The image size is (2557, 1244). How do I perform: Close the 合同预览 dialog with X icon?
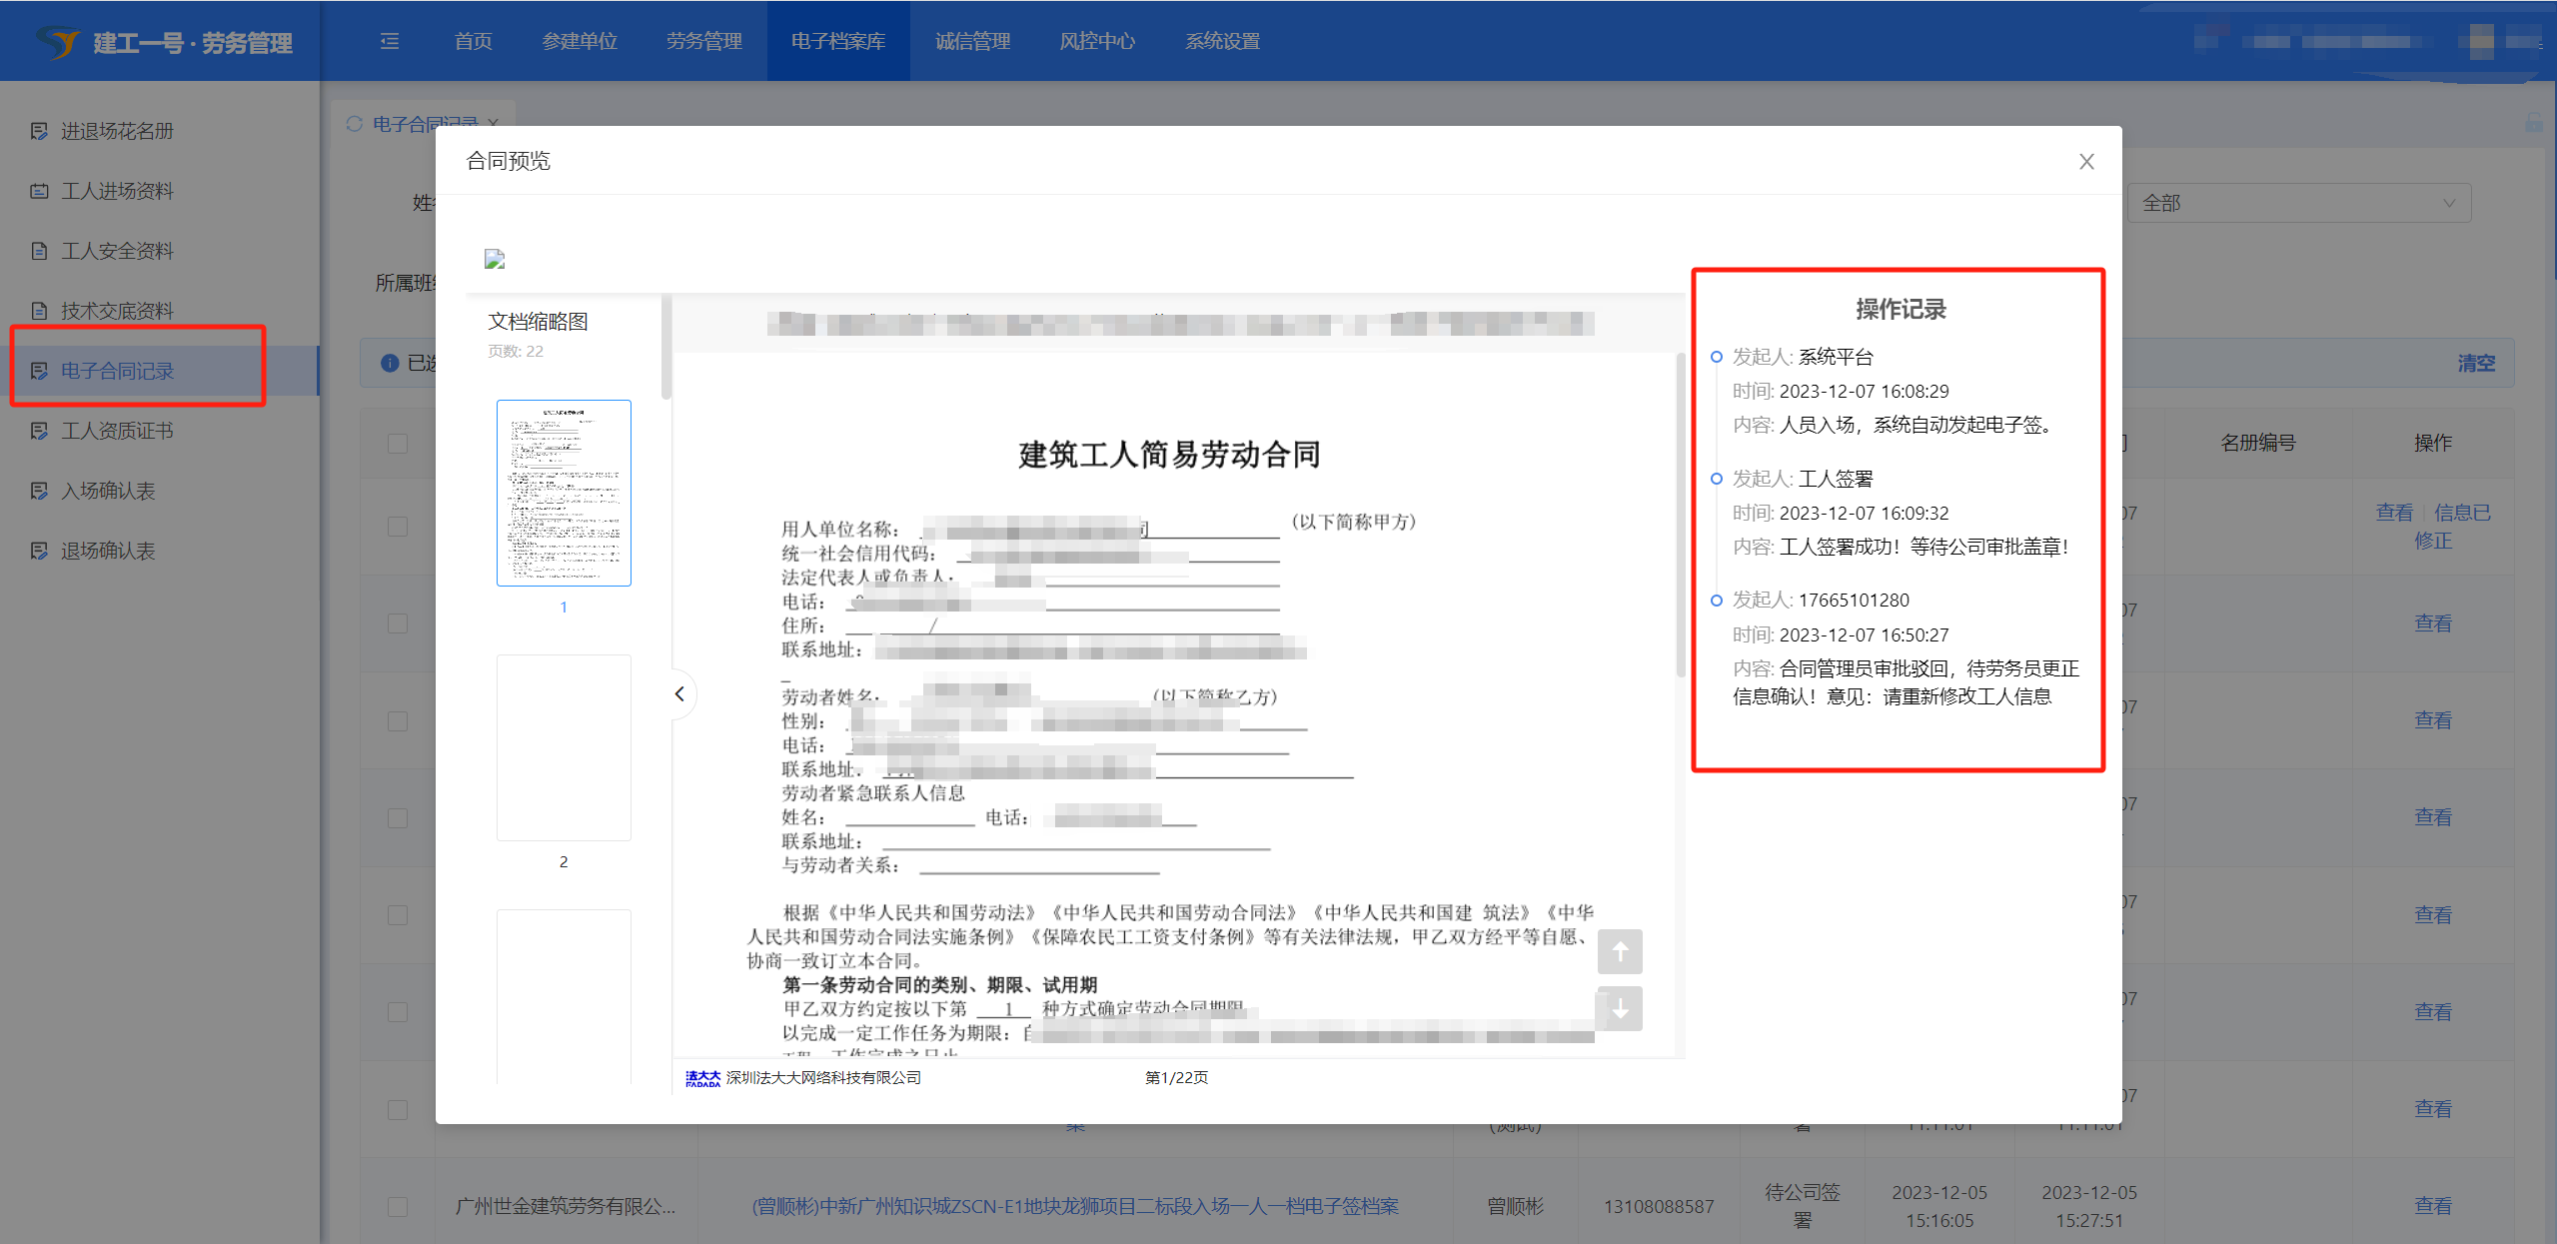[2086, 162]
